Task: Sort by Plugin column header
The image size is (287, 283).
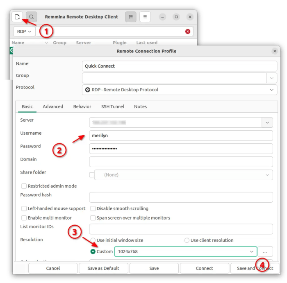Action: click(x=120, y=43)
